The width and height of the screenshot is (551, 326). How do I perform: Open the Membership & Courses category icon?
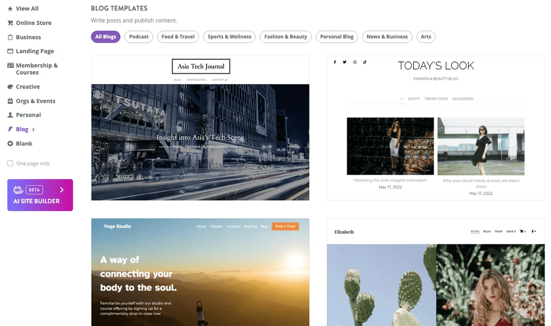(10, 65)
